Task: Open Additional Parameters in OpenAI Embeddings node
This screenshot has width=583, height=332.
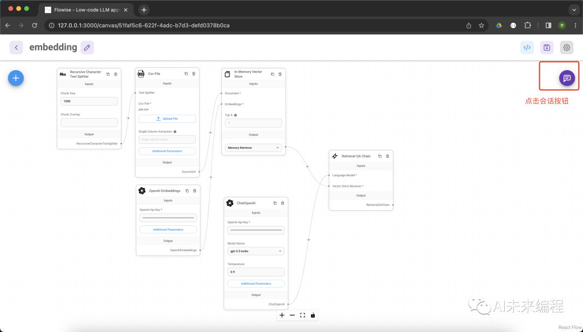Action: point(168,230)
